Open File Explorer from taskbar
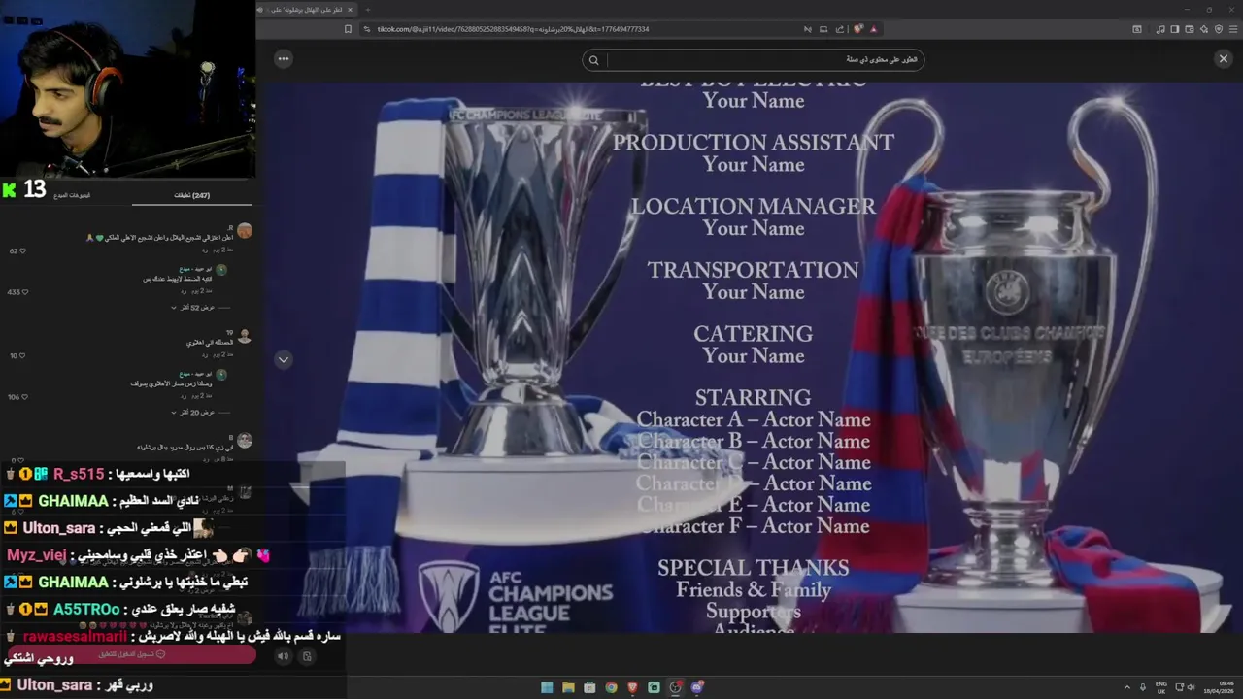This screenshot has width=1243, height=699. pyautogui.click(x=568, y=687)
